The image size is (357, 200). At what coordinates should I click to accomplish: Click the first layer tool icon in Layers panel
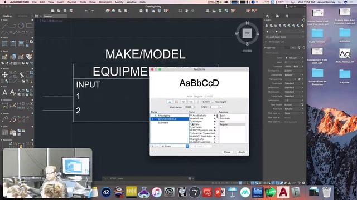267,26
